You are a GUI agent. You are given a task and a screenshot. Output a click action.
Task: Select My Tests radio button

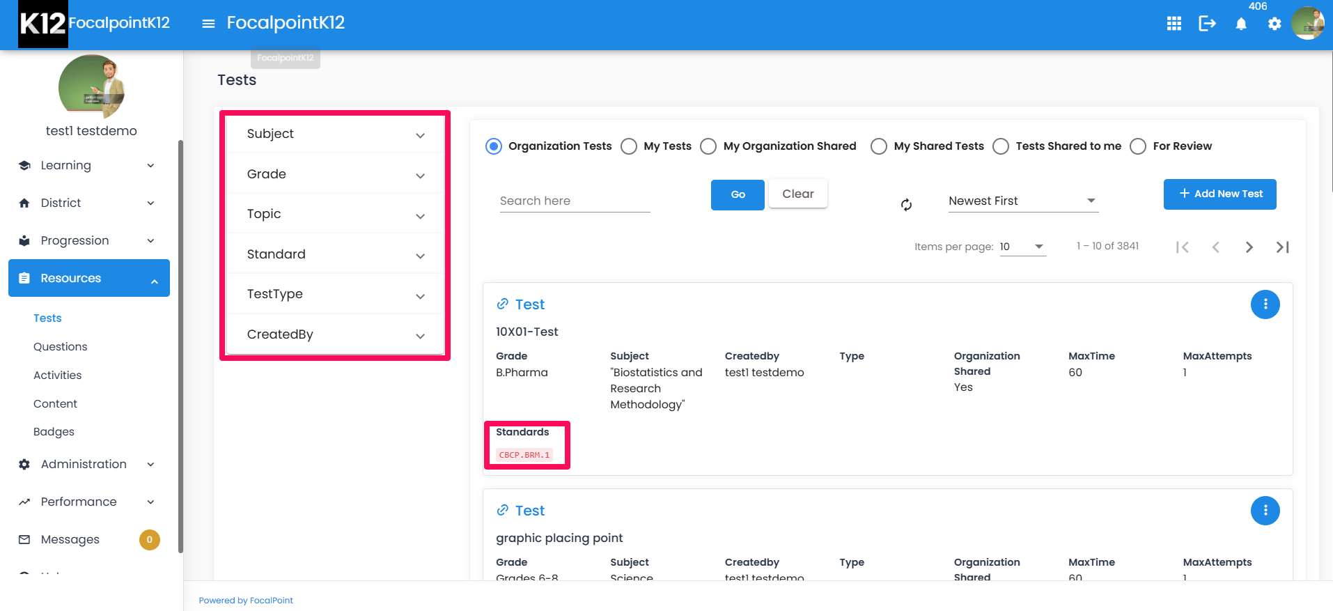point(629,146)
